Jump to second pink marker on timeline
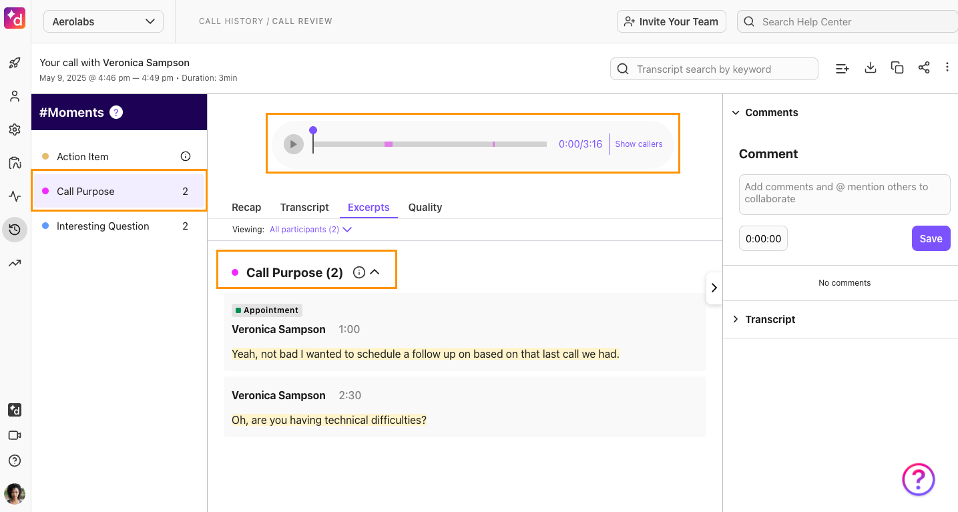958x512 pixels. pos(493,144)
